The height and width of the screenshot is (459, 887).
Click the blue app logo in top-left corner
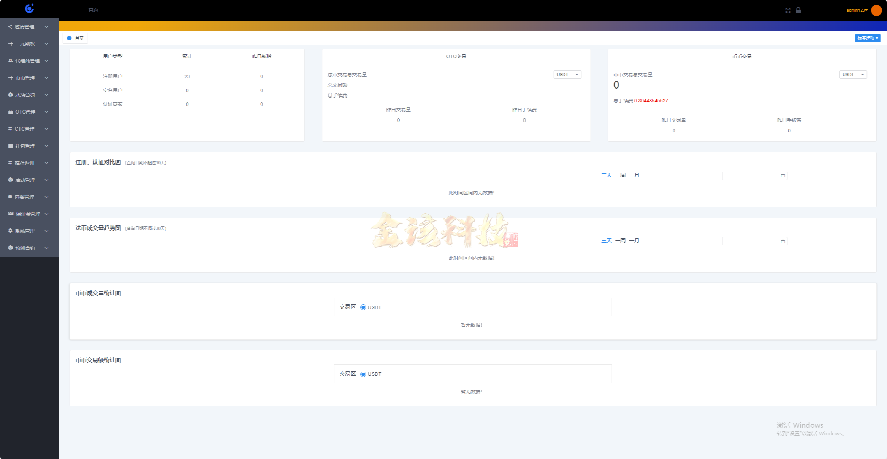pos(30,9)
